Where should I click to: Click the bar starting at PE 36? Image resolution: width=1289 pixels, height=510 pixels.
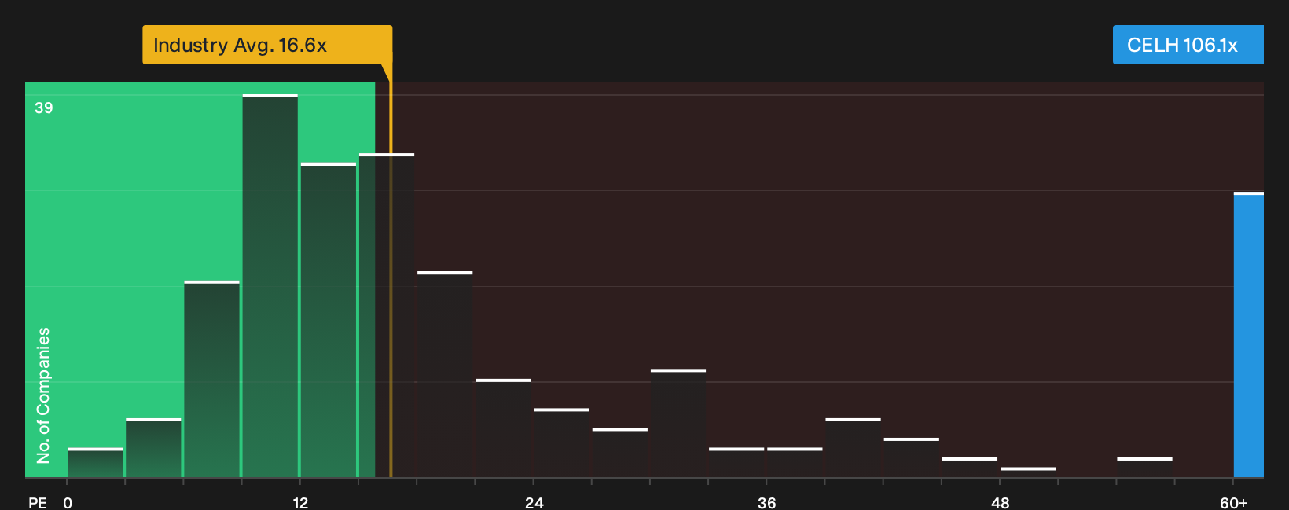[795, 463]
